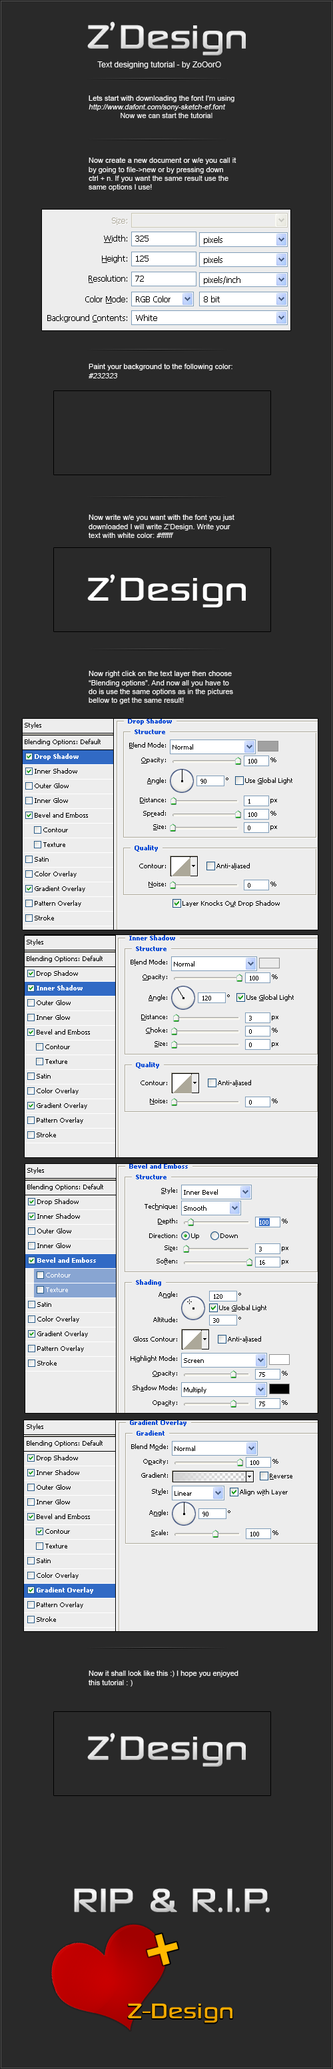
Task: Select the Down direction radio button
Action: 214,1235
